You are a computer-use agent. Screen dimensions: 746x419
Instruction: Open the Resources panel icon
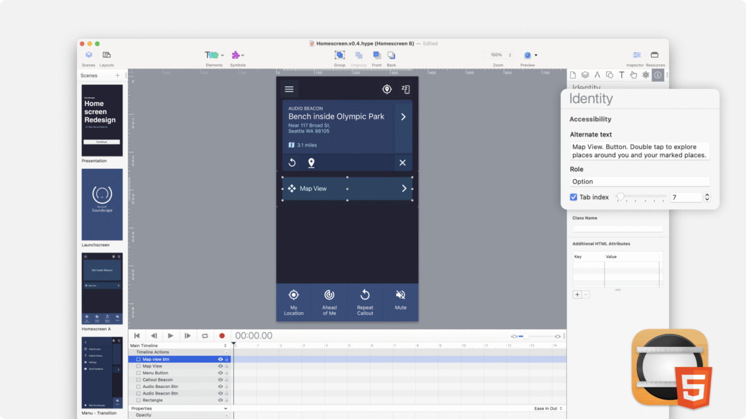pyautogui.click(x=655, y=55)
